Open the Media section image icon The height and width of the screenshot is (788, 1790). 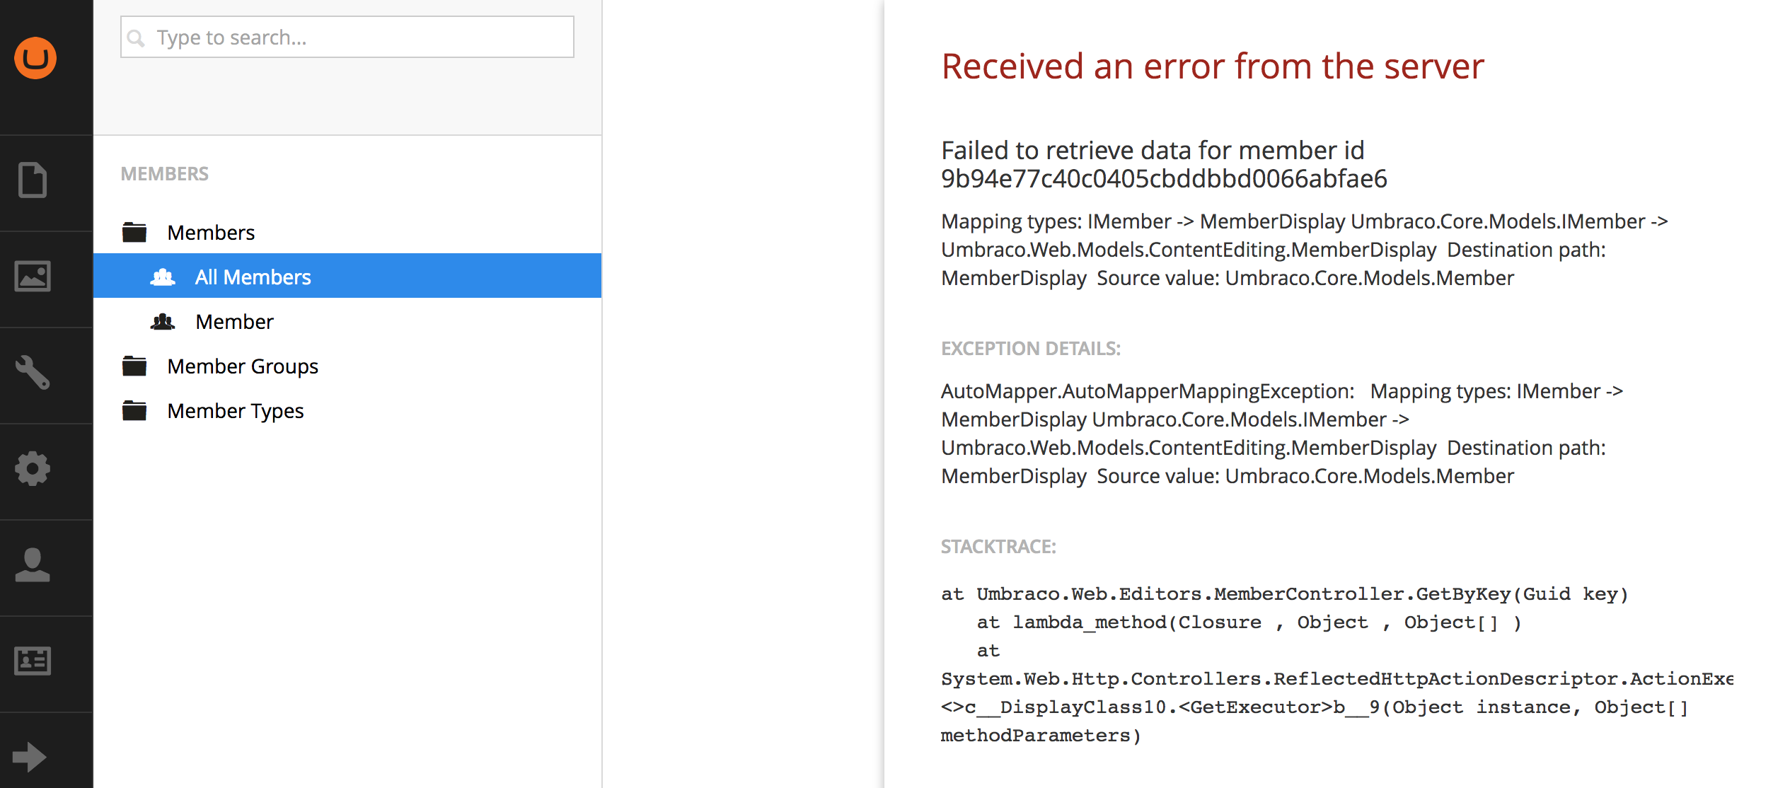[x=33, y=277]
